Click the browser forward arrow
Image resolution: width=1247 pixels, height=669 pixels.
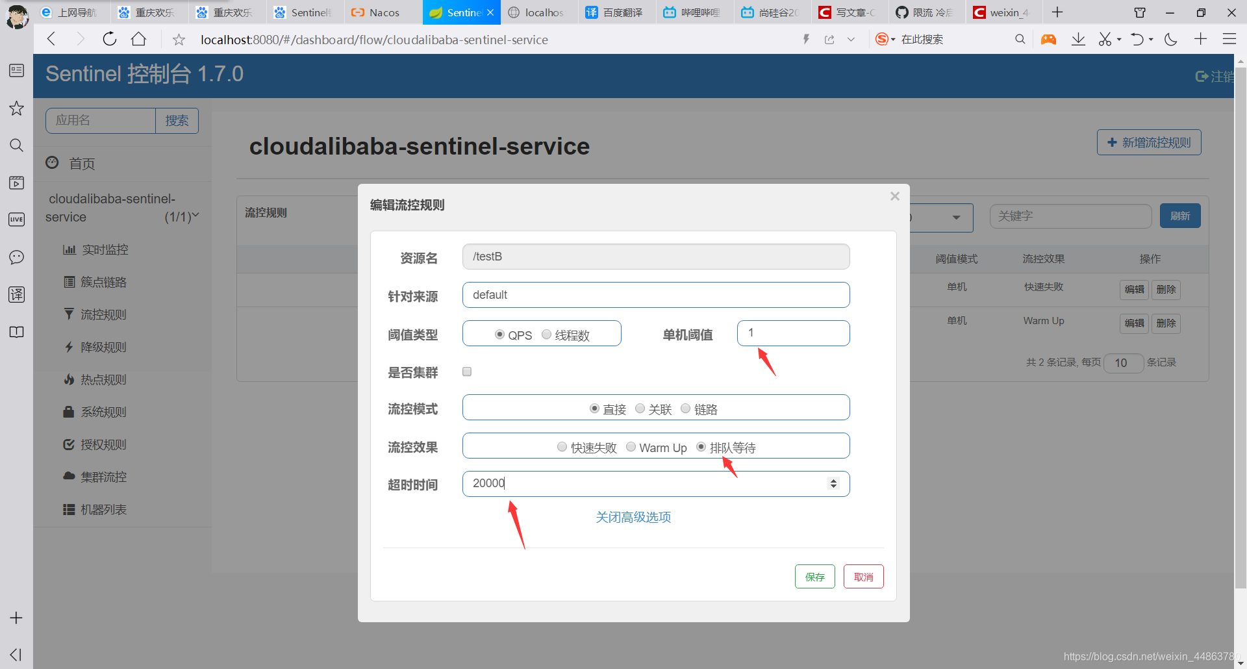click(x=81, y=39)
